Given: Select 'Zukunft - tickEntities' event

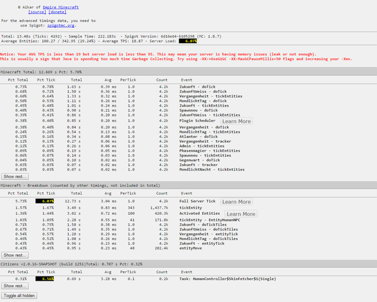Looking at the screenshot, I should pyautogui.click(x=204, y=106).
